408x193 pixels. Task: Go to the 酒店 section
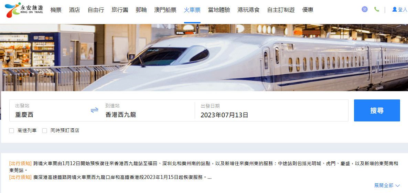point(74,10)
